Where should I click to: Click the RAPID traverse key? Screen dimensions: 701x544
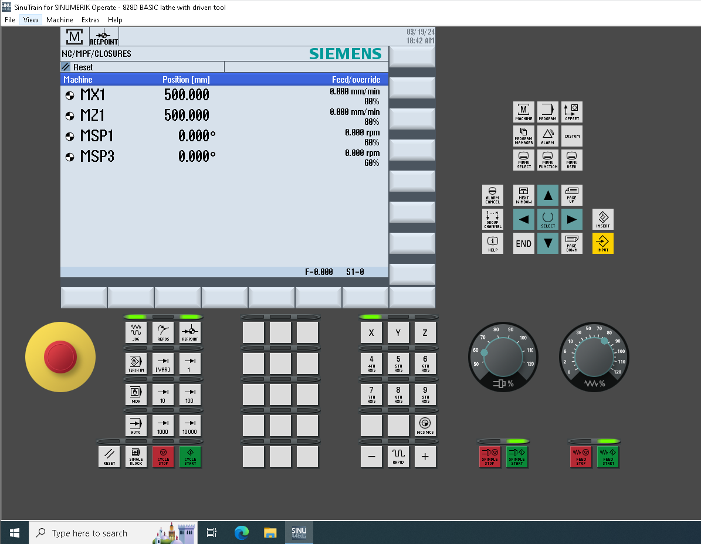click(398, 457)
